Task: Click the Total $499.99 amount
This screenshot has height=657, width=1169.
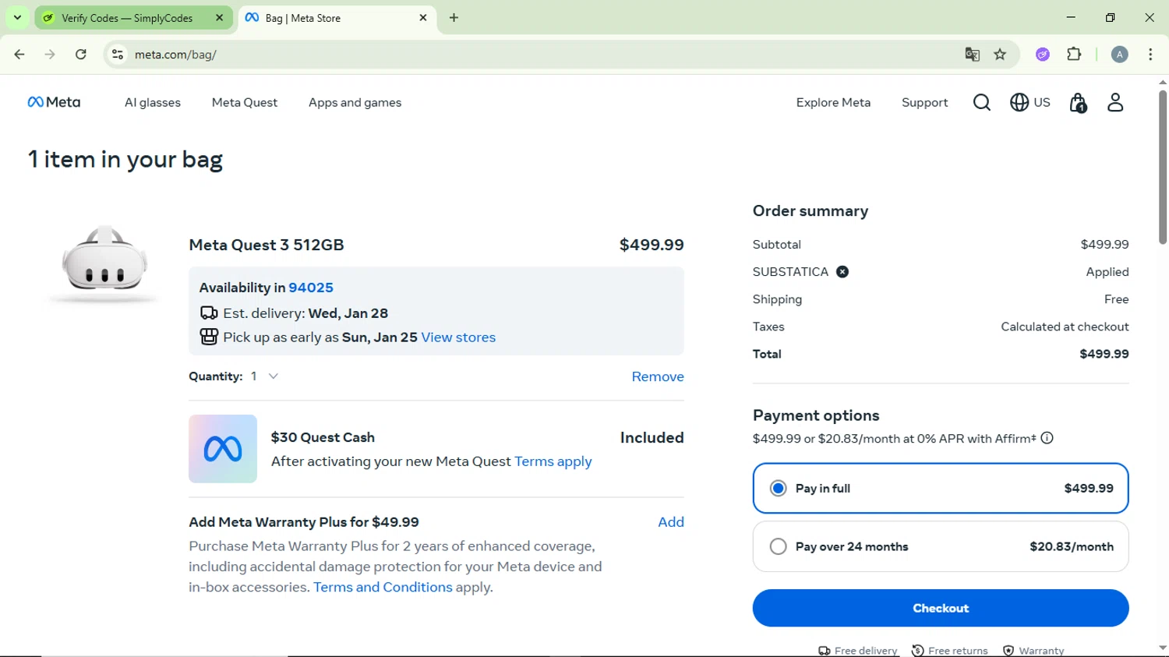Action: [1104, 354]
